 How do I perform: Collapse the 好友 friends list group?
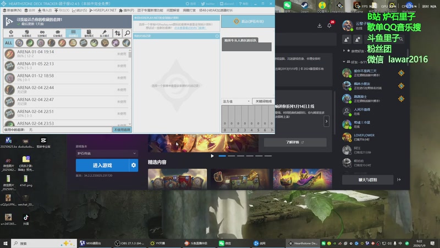click(344, 62)
